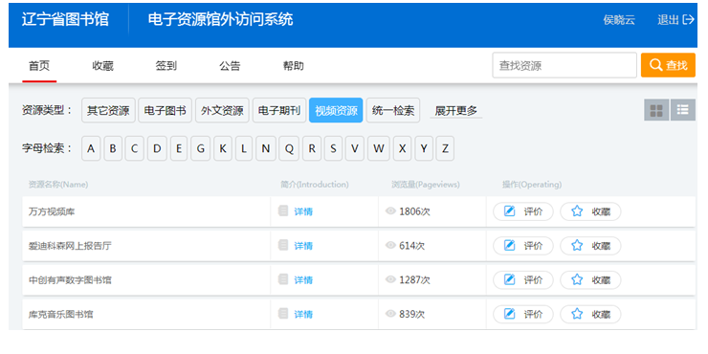Filter resources by letter Z
The height and width of the screenshot is (354, 708).
click(445, 148)
